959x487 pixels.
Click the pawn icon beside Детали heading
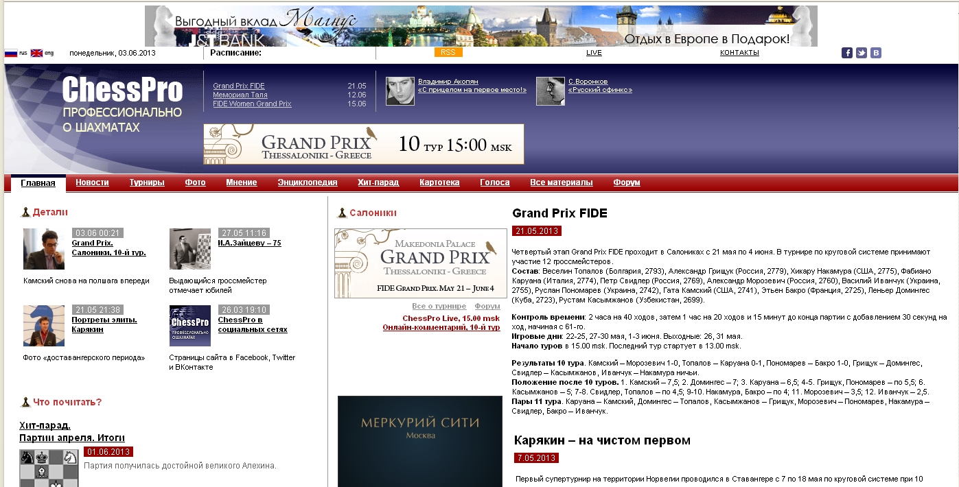click(25, 213)
